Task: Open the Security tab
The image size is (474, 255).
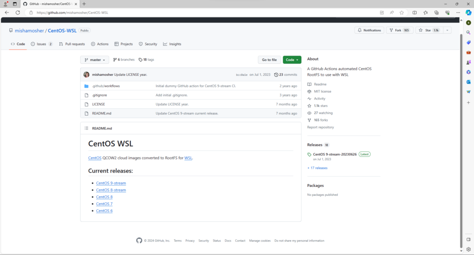Action: click(148, 44)
